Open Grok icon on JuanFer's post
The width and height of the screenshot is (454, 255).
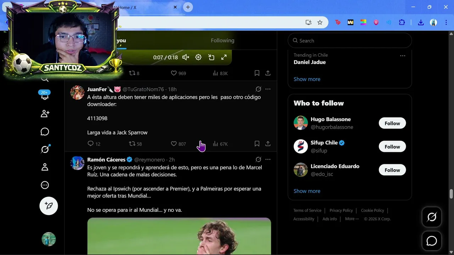pos(258,89)
